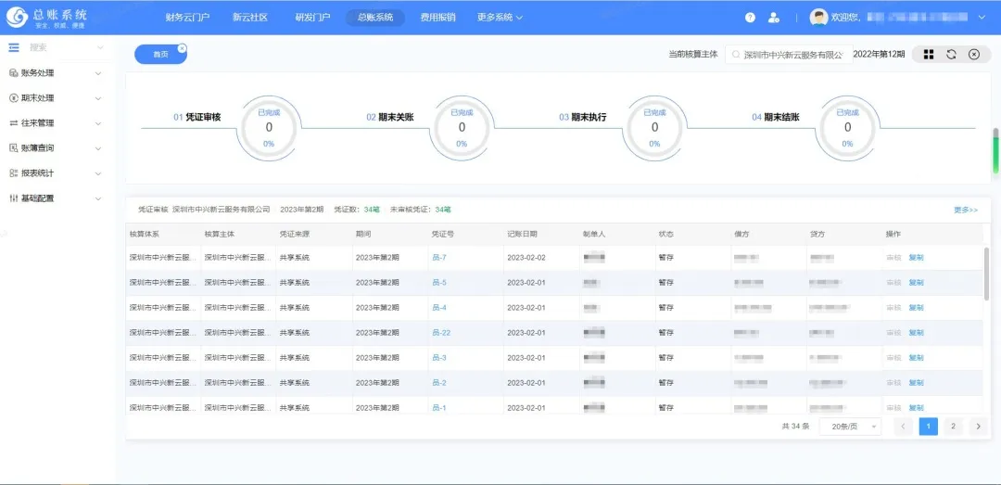
Task: Click the 共 34 条 total text
Action: (x=795, y=427)
